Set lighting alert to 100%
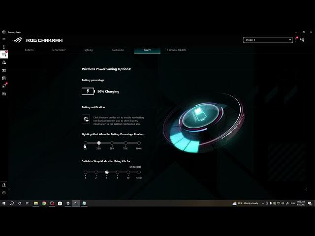The width and height of the screenshot is (315, 236). click(x=139, y=143)
